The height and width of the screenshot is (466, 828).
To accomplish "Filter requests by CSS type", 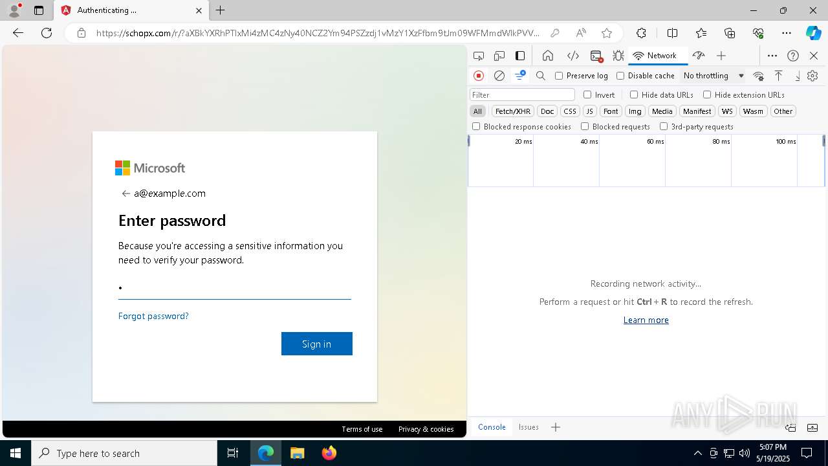I will coord(570,111).
